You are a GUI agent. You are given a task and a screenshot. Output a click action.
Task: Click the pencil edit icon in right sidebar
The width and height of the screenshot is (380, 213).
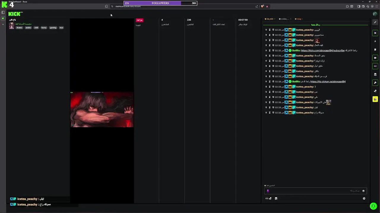375,22
